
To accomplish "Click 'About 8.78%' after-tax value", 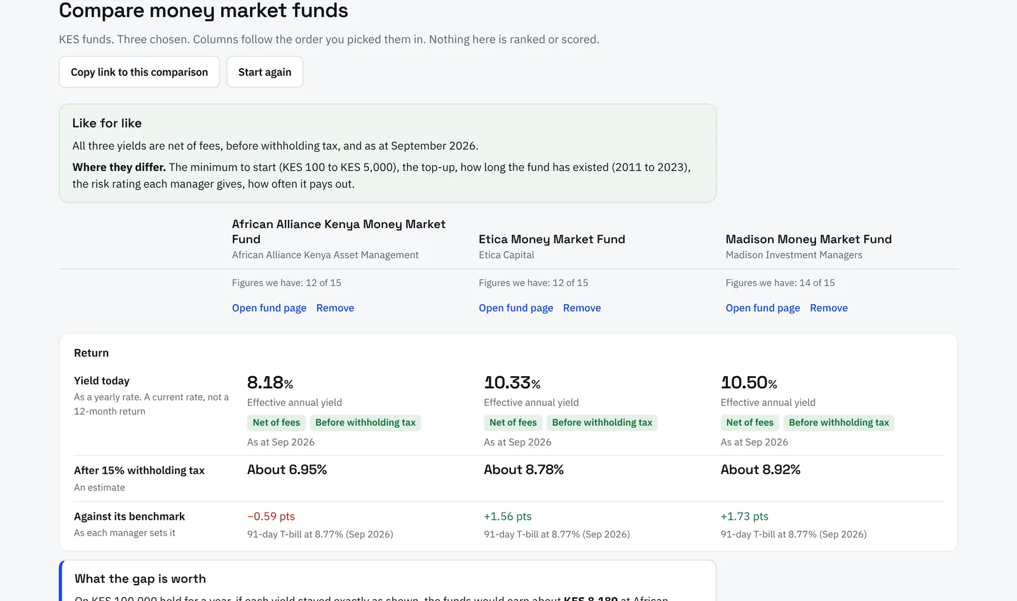I will pos(524,469).
